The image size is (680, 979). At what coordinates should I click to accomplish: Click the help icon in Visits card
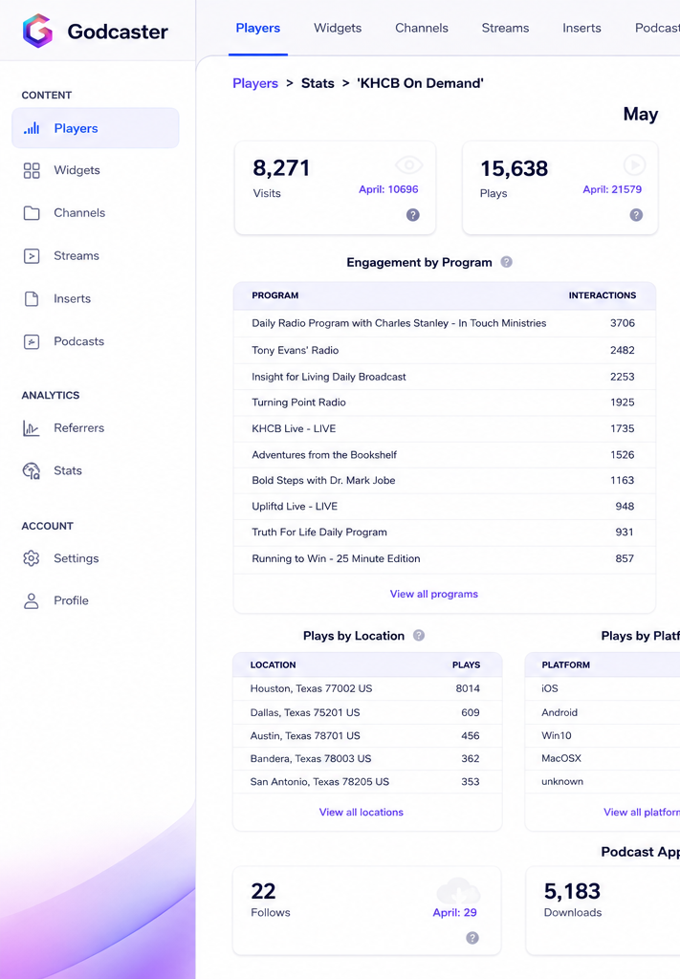pyautogui.click(x=413, y=215)
